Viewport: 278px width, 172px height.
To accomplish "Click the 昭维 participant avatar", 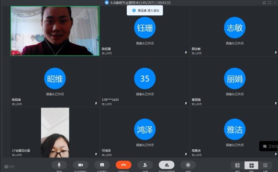I will point(55,79).
